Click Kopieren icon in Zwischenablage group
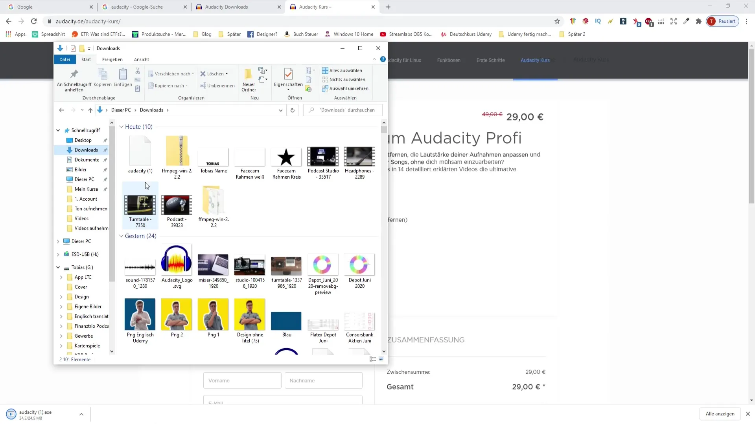The height and width of the screenshot is (424, 755). (103, 77)
